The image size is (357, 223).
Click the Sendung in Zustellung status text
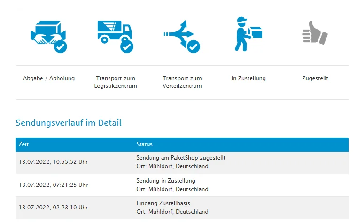(166, 181)
